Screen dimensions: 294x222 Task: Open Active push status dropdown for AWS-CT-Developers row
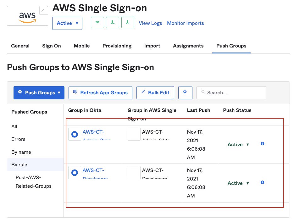pos(238,183)
